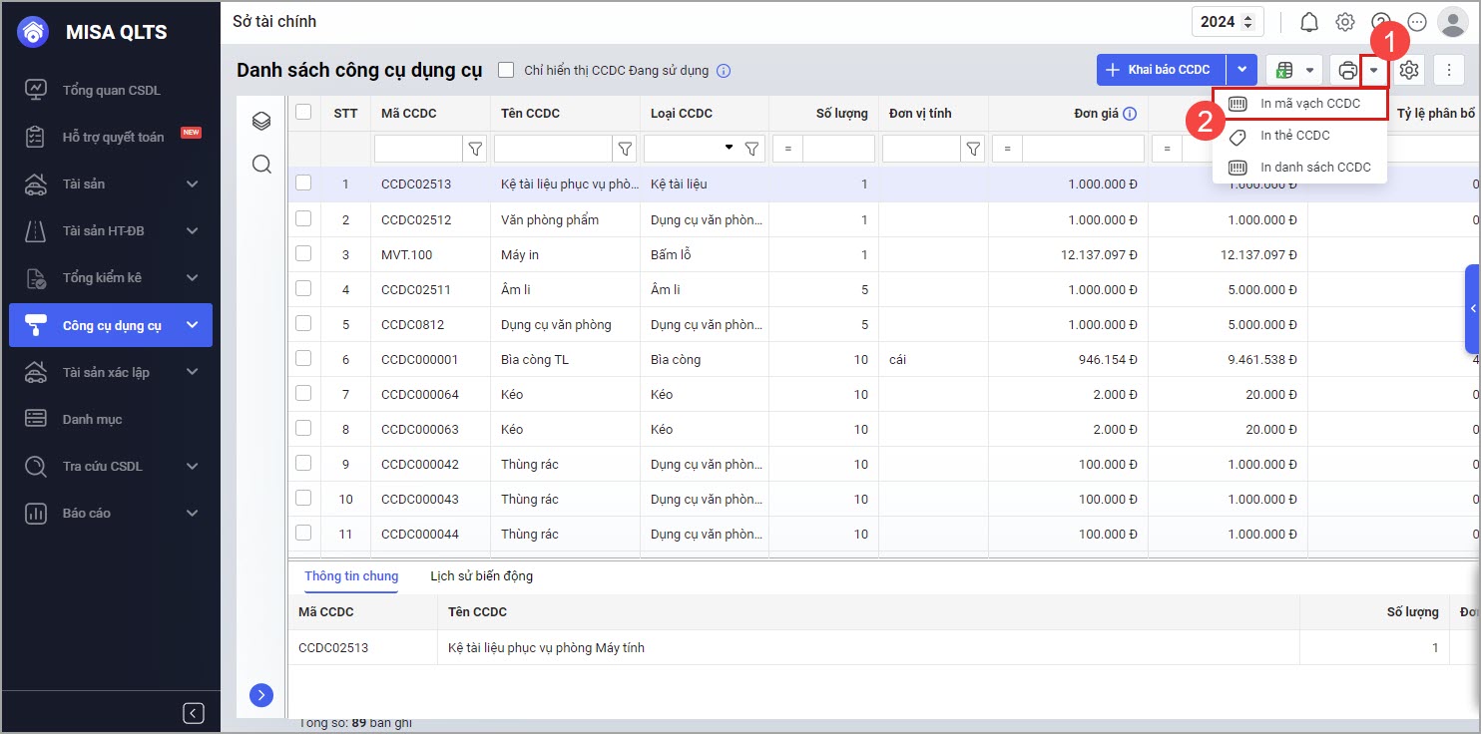Click the layers icon in side panel
This screenshot has height=734, width=1481.
point(261,121)
